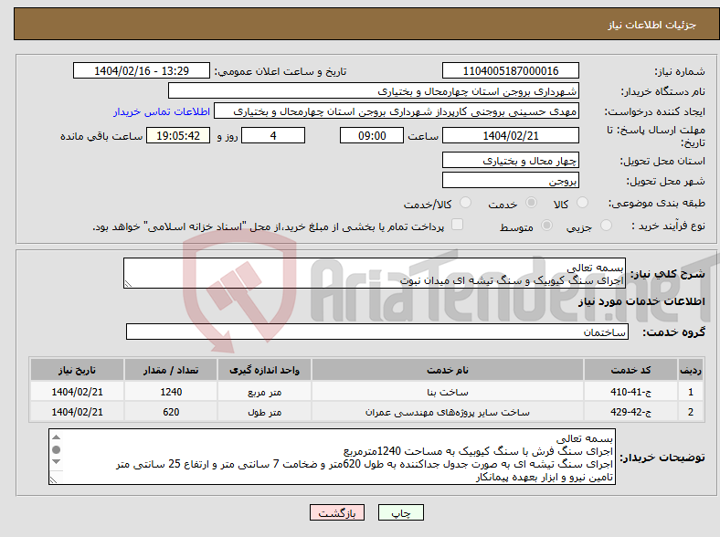This screenshot has width=720, height=537.
Task: Click the announcement date field 1404/02/16 - 13:29
Action: click(x=142, y=70)
